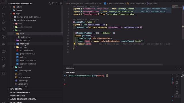Expand the decorators folder

coord(15,40)
